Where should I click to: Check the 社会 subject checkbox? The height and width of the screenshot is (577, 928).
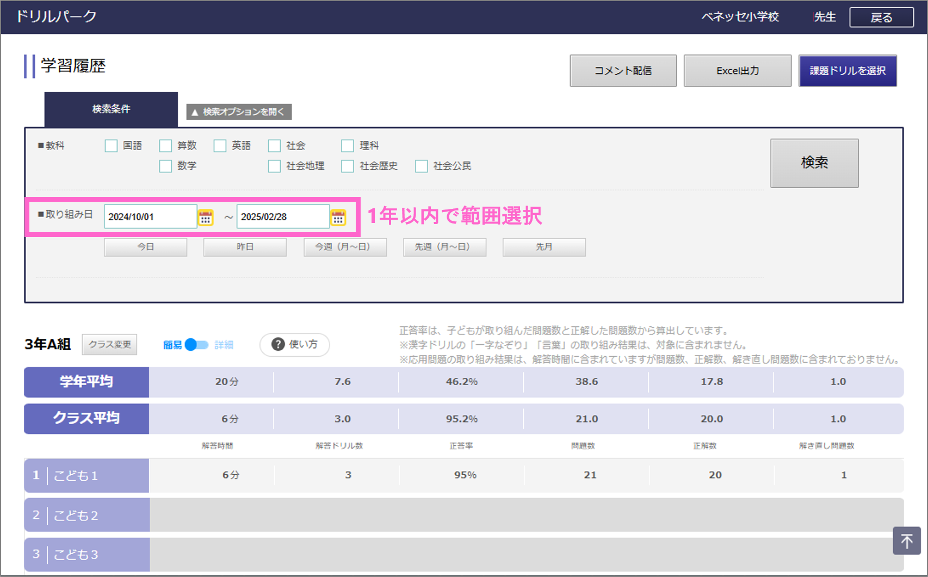click(x=274, y=146)
